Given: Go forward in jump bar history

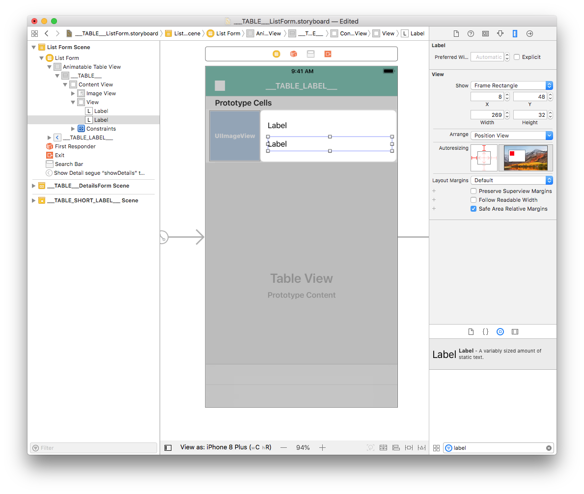Looking at the screenshot, I should pyautogui.click(x=57, y=33).
